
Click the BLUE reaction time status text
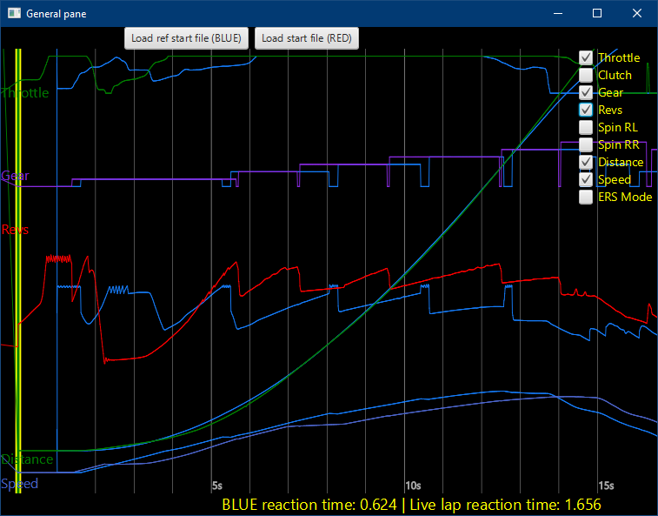tap(309, 505)
